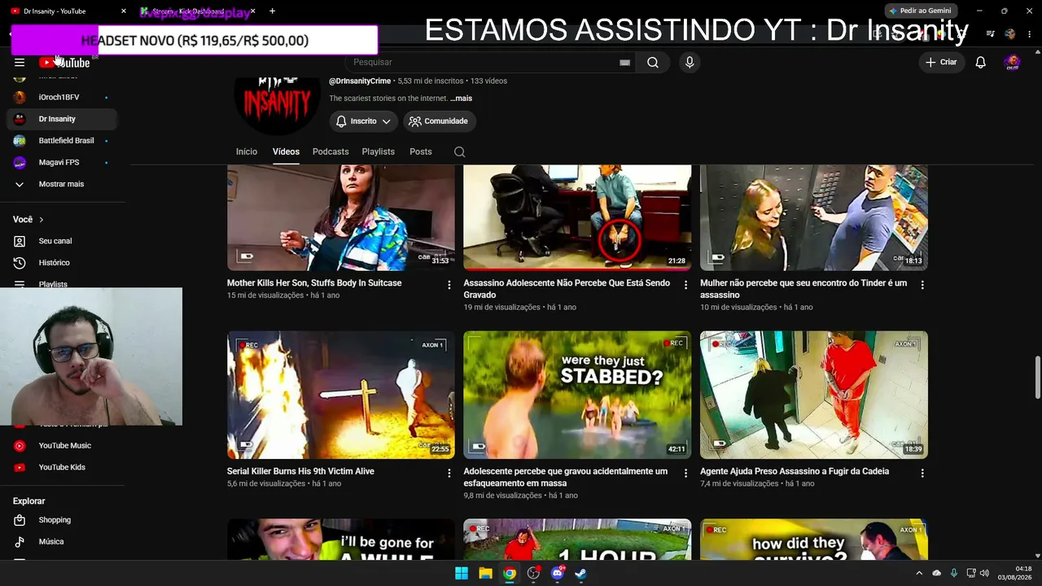Expand Mostrar mais in subscriptions list
The height and width of the screenshot is (586, 1042).
(62, 185)
